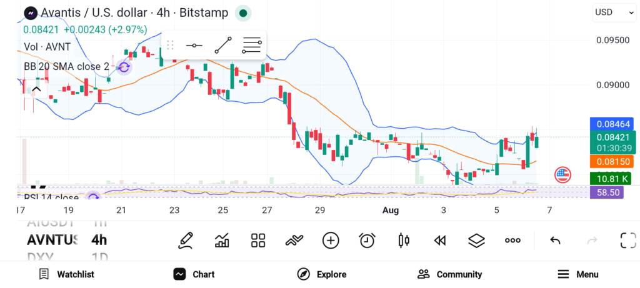Open the Menu tab
The height and width of the screenshot is (288, 640).
578,274
